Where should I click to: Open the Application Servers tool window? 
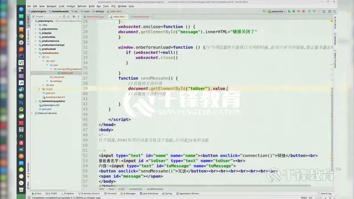[188, 193]
